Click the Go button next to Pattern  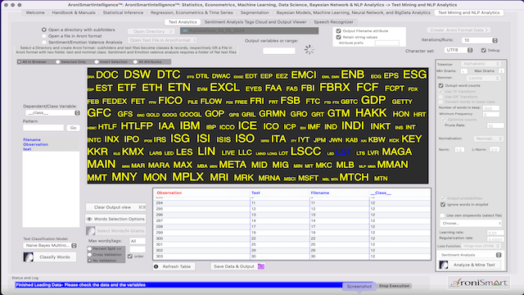tap(73, 128)
